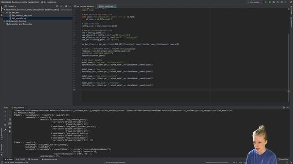293x164 pixels.
Task: Open the SciView side tab
Action: pos(291,10)
